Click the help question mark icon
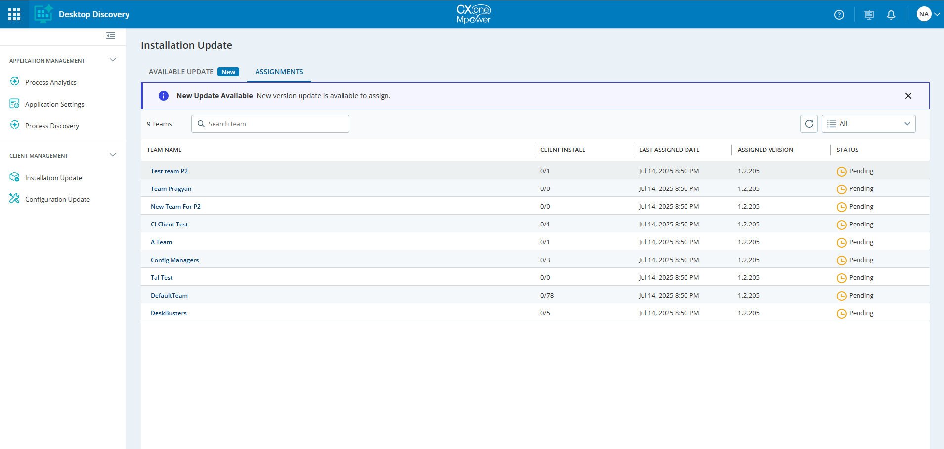944x449 pixels. pos(839,15)
